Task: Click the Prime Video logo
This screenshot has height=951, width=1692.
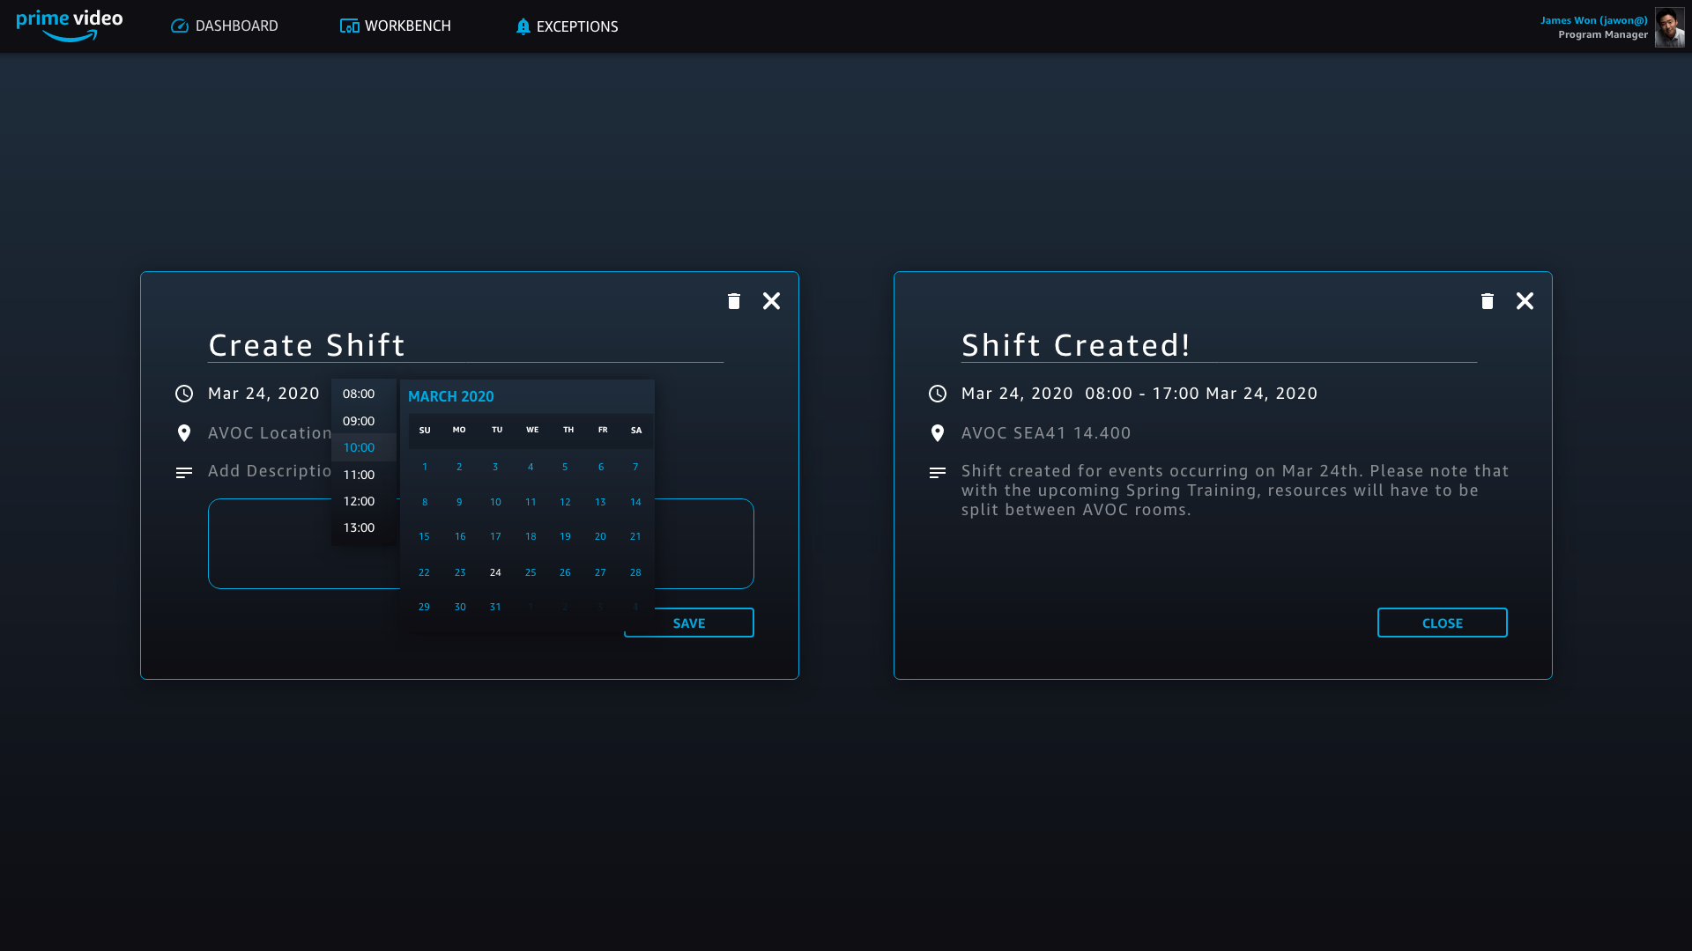Action: (70, 26)
